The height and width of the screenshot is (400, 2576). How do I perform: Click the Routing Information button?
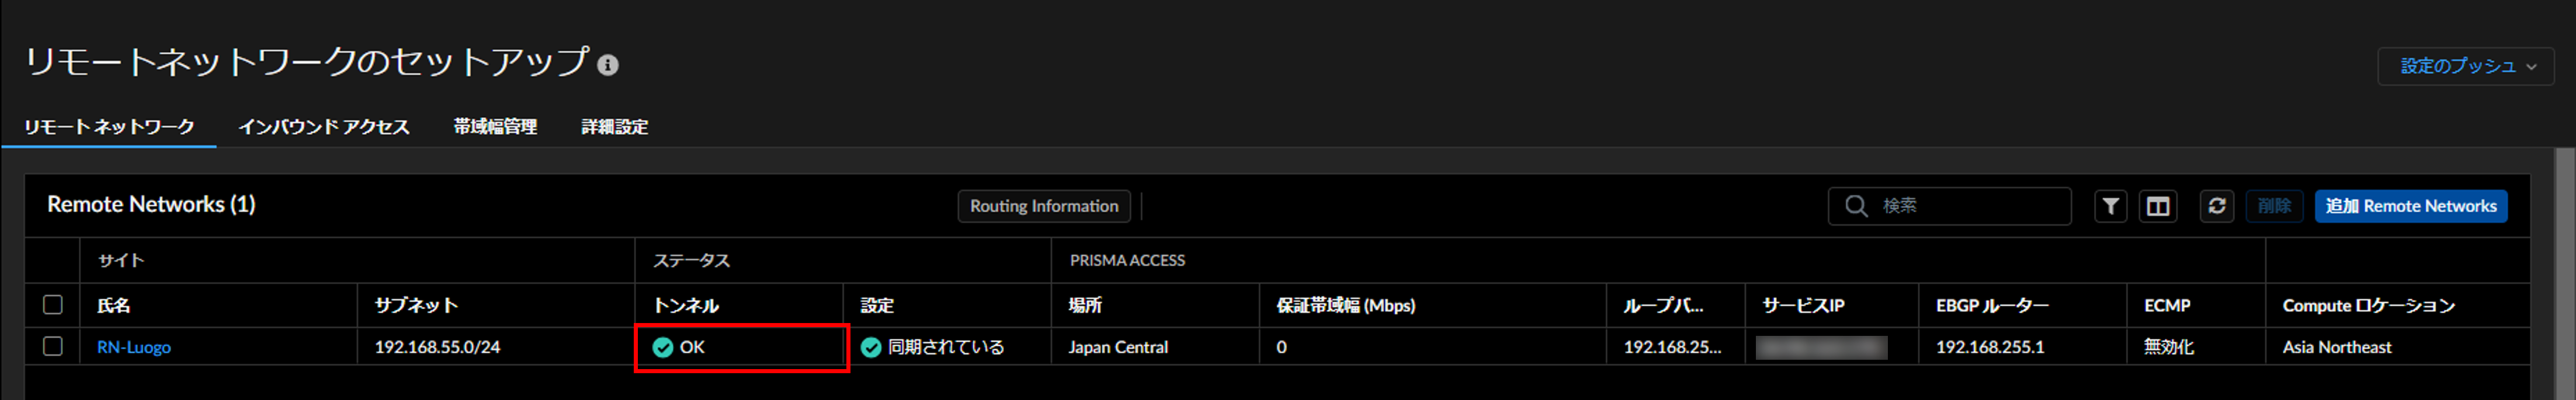(1044, 206)
